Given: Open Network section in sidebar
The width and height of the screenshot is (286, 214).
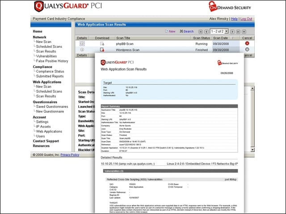Looking at the screenshot, I should tap(40, 37).
